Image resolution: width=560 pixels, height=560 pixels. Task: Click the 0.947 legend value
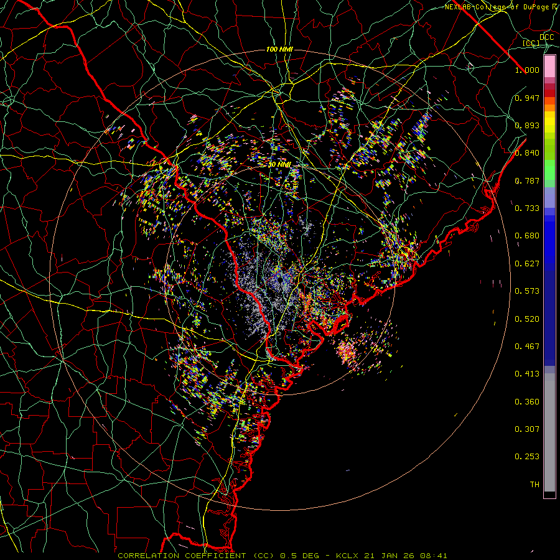pyautogui.click(x=527, y=98)
